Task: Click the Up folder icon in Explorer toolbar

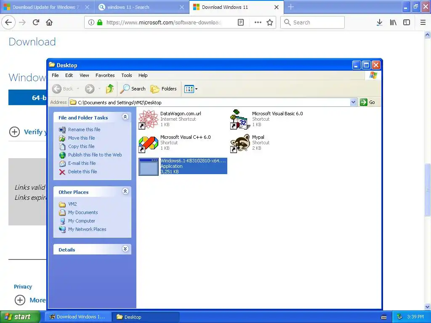Action: pyautogui.click(x=110, y=89)
